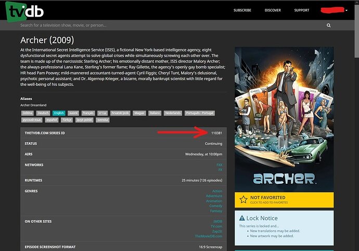Click the Archer (2009) title
The width and height of the screenshot is (359, 251).
(x=47, y=40)
